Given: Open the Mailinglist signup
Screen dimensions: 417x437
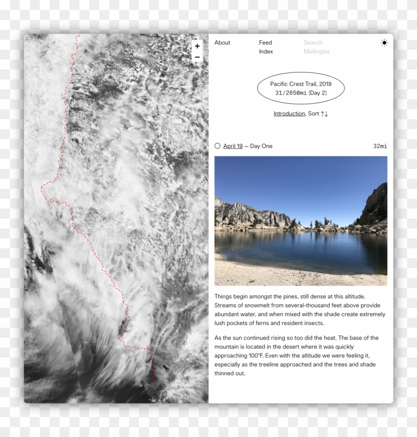Looking at the screenshot, I should coord(317,52).
